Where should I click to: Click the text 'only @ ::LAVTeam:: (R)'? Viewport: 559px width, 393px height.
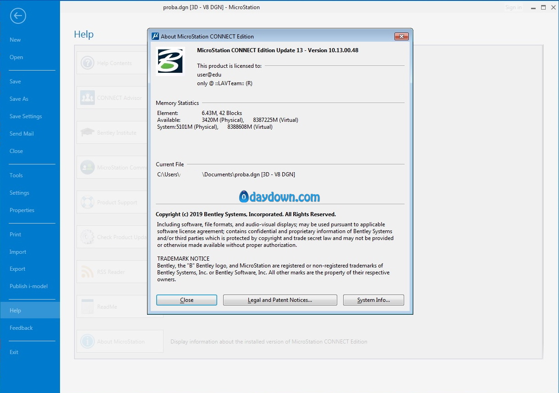click(x=225, y=83)
